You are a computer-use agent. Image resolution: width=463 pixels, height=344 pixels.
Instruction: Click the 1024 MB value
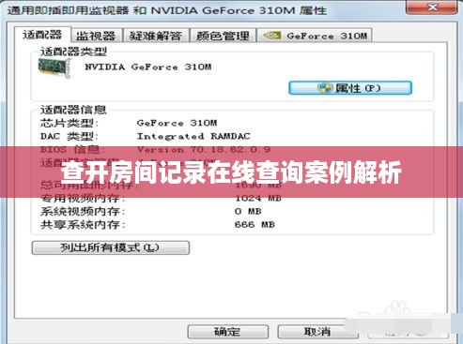(x=258, y=198)
